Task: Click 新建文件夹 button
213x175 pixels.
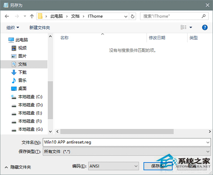Action: pyautogui.click(x=40, y=28)
